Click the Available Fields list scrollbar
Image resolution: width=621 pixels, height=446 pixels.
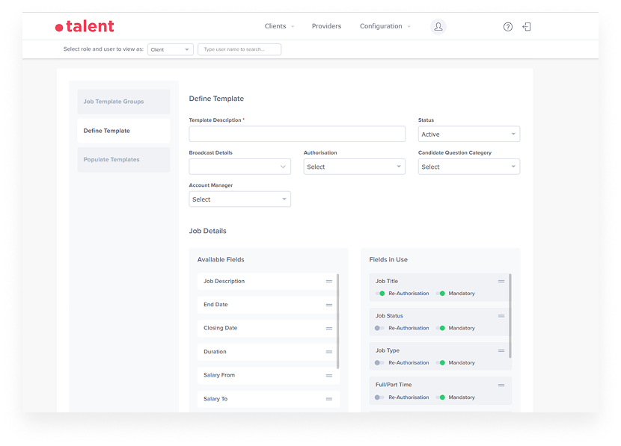pyautogui.click(x=338, y=321)
